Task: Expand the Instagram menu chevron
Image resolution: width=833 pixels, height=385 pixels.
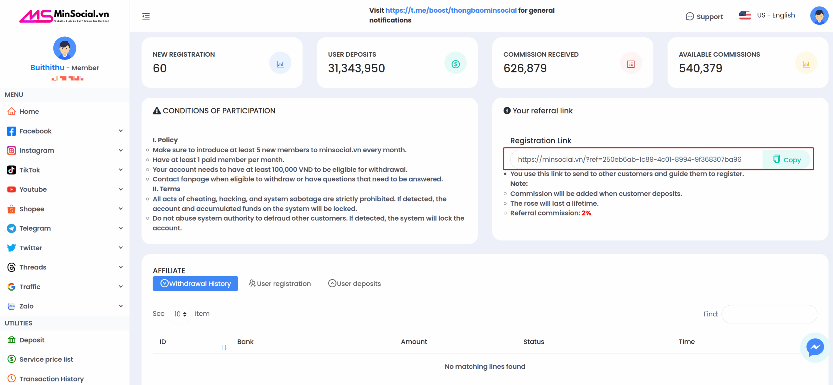Action: (121, 150)
